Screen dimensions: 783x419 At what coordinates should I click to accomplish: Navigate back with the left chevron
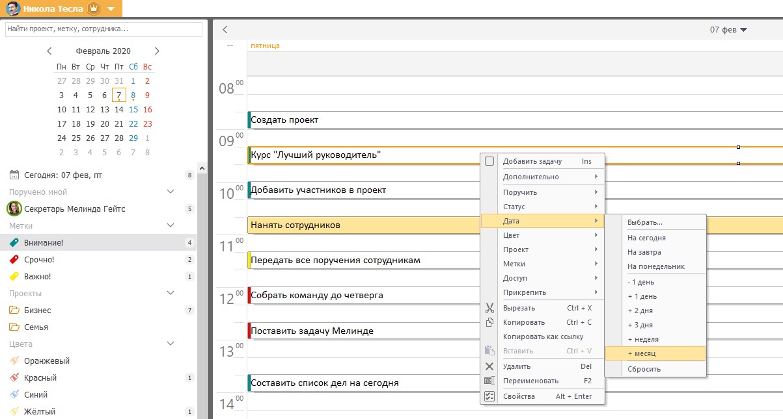(x=225, y=29)
